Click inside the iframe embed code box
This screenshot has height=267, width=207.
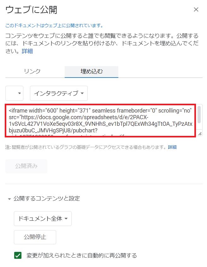coord(100,120)
